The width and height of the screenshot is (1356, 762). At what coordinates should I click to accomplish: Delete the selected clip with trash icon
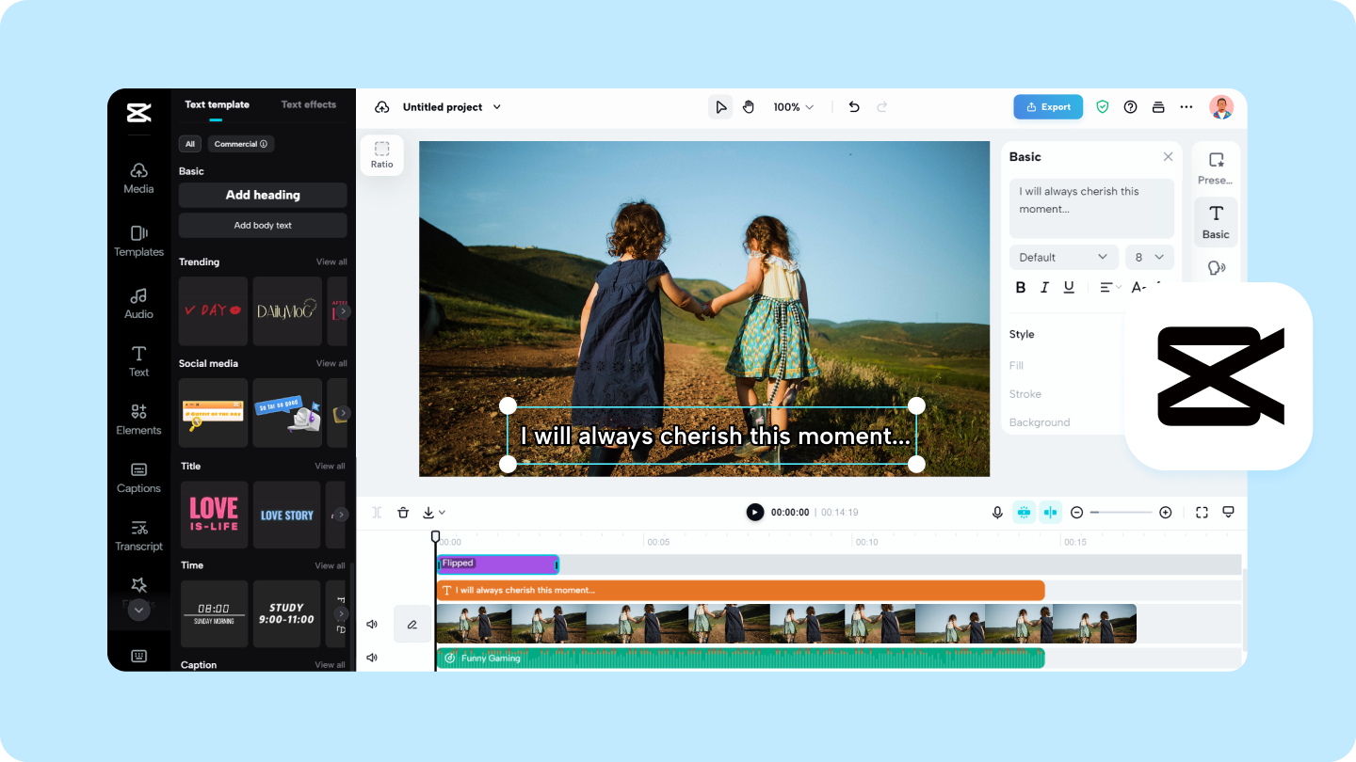coord(403,513)
